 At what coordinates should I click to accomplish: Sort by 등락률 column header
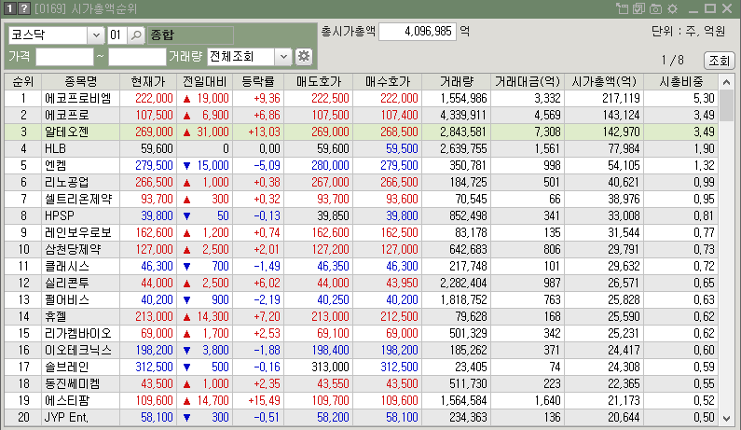click(x=258, y=82)
